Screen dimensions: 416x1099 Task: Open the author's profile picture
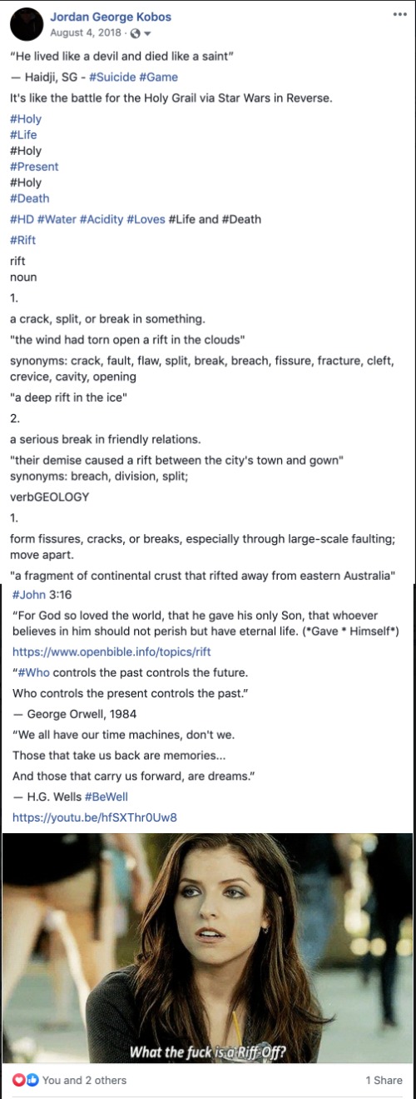(x=26, y=22)
